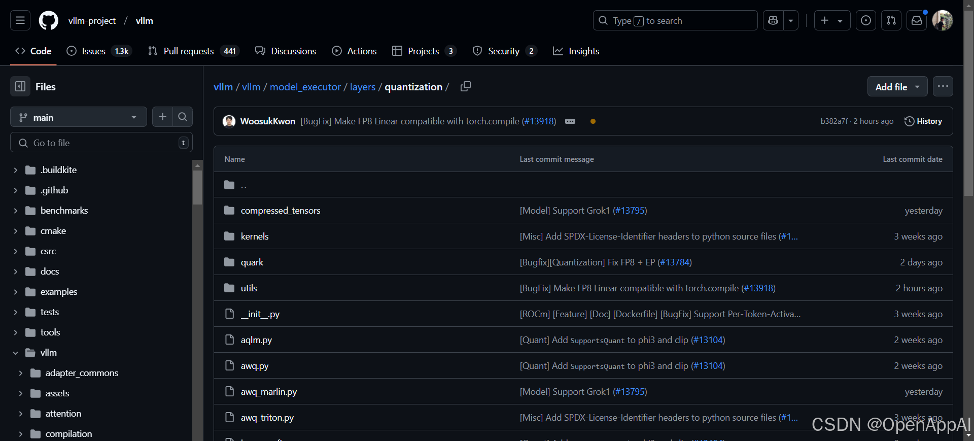Open tests folder in tree
Viewport: 974px width, 441px height.
coord(50,312)
